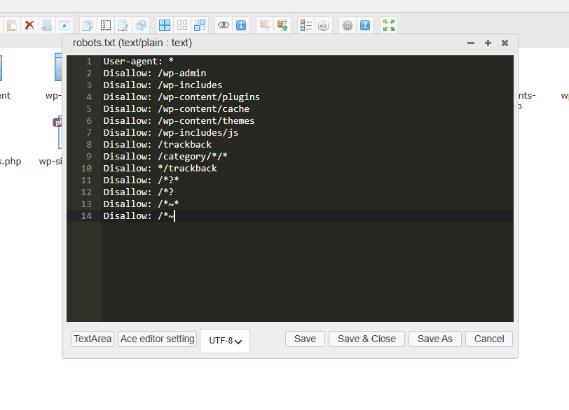Screen dimensions: 569x410
Task: Click the Duplicate files icon
Action: (x=88, y=25)
